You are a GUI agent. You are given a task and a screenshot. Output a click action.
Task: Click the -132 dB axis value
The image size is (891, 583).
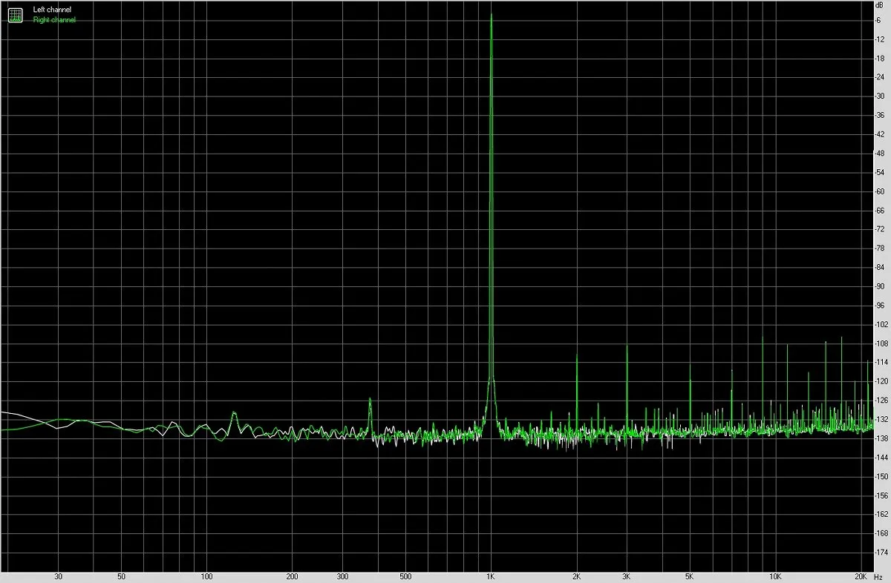coord(882,420)
